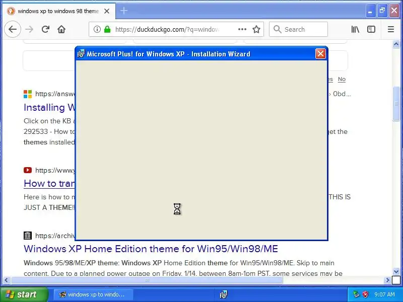Image resolution: width=403 pixels, height=302 pixels.
Task: Click the forward arrow in Firefox toolbar
Action: (x=29, y=29)
